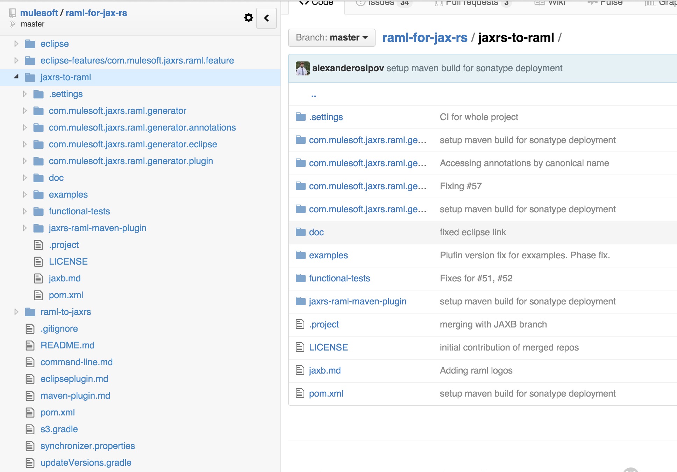Switch to the Issues tab
This screenshot has width=677, height=472.
point(381,3)
